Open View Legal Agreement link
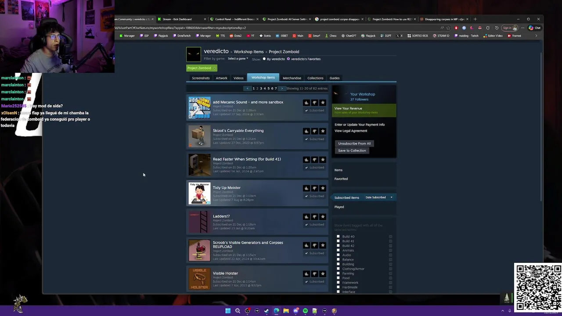 click(351, 131)
